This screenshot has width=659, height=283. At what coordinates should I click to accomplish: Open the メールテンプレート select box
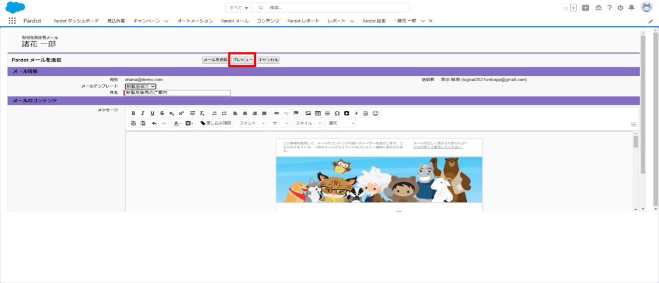141,86
